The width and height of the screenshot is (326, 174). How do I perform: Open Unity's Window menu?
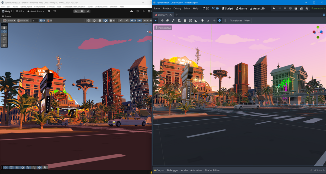(114, 7)
